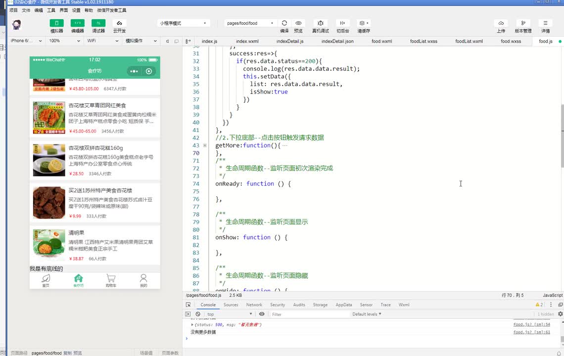Click the 上传 upload icon
This screenshot has height=356, width=564.
tap(501, 23)
